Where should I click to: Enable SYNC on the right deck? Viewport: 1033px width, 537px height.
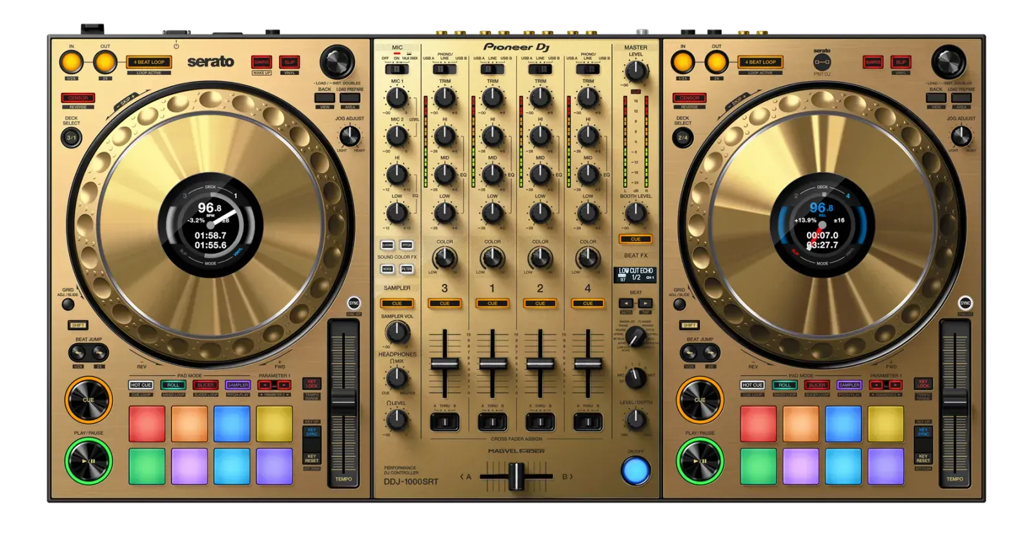click(x=965, y=303)
